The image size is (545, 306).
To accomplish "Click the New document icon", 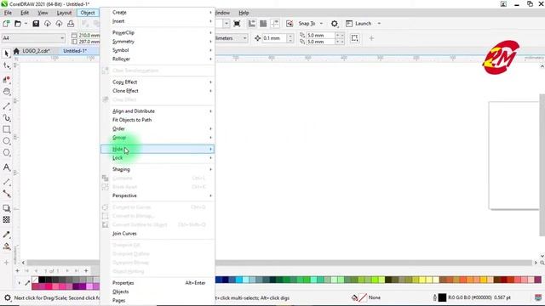I will coord(6,24).
